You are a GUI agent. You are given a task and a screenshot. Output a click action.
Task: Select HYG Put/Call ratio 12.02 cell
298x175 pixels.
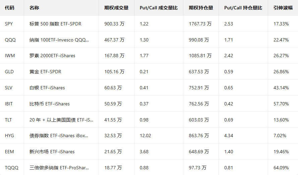[x=145, y=136]
